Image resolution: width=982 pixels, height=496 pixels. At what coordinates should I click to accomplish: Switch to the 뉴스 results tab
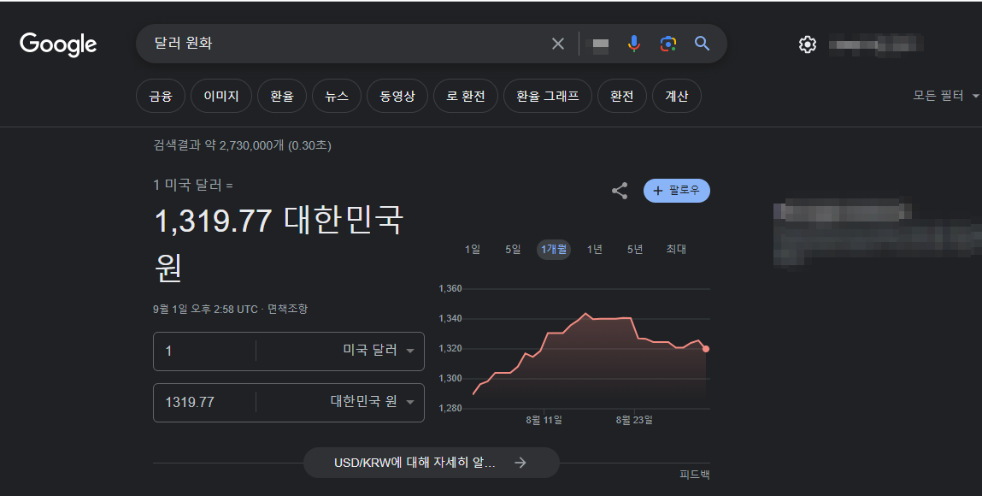(336, 96)
